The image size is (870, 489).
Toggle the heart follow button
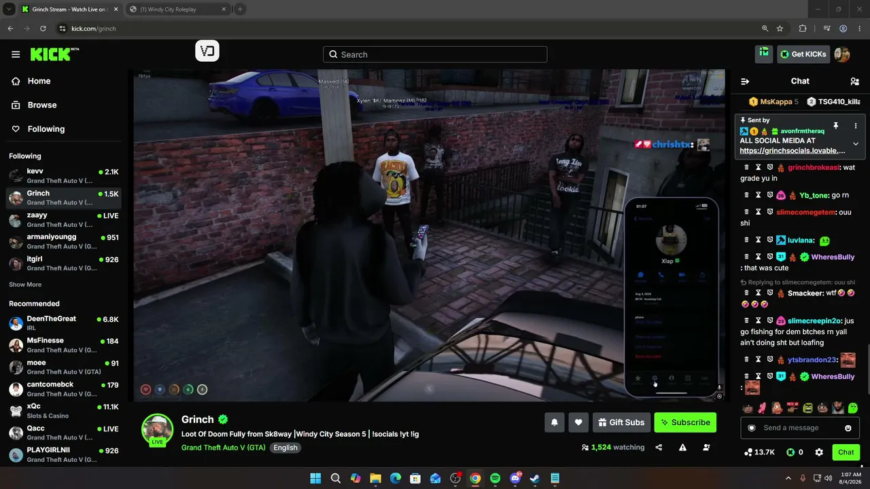(x=578, y=422)
